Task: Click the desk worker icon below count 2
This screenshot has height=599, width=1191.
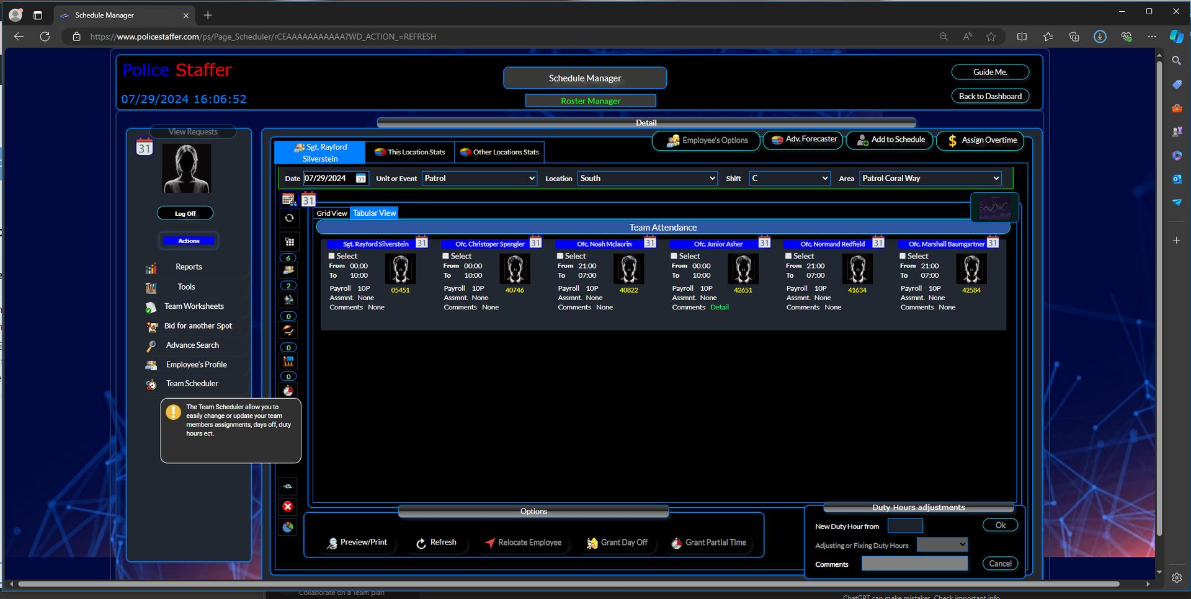Action: (x=288, y=299)
